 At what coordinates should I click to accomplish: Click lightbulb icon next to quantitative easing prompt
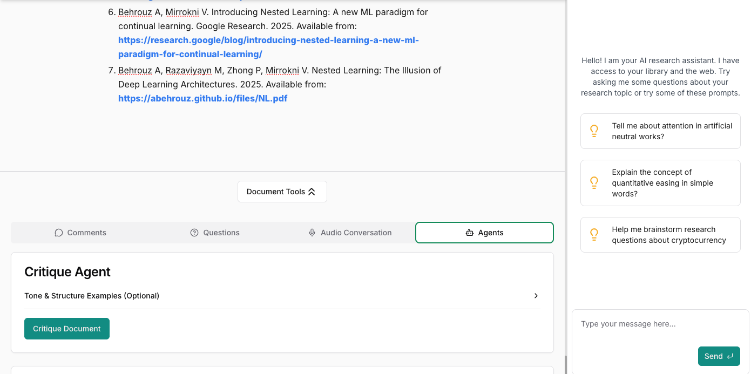coord(594,183)
